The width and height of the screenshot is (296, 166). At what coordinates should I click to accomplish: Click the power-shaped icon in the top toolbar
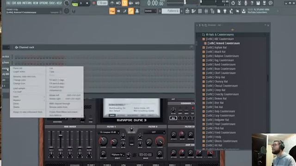point(233,3)
